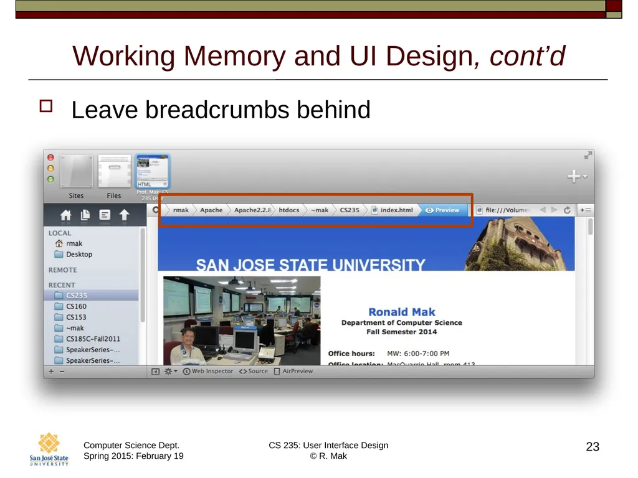Click the circle icon left of breadcrumbs
The height and width of the screenshot is (478, 638).
point(156,210)
